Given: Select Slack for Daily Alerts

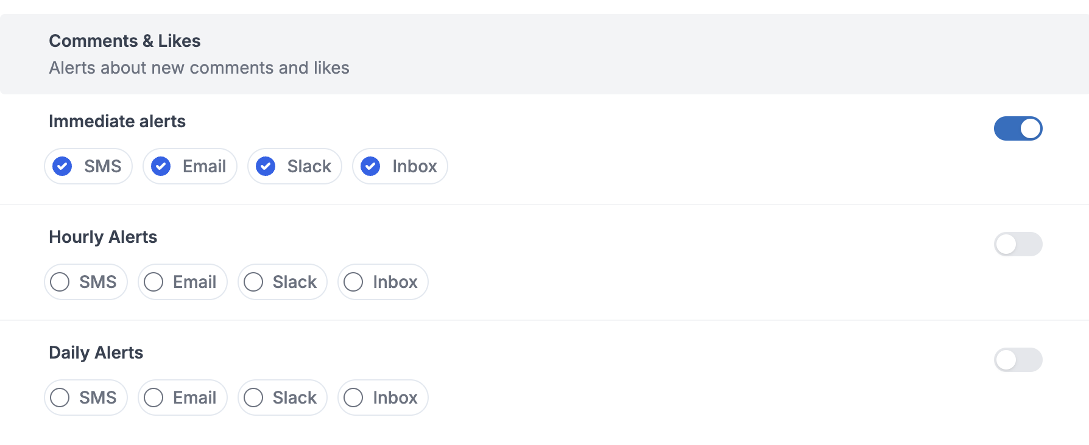Looking at the screenshot, I should 283,398.
